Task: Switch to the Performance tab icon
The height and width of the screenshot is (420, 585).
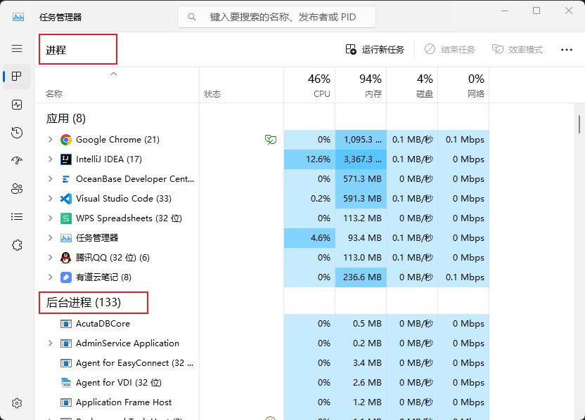Action: click(x=17, y=105)
